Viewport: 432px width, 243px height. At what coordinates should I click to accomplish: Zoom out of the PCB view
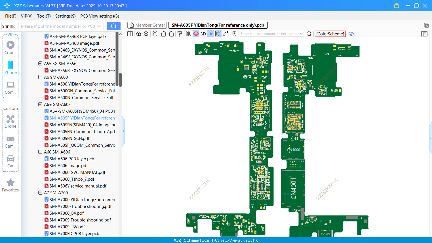146,34
